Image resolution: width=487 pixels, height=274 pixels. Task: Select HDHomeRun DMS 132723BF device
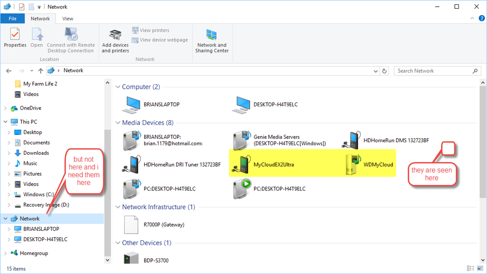point(385,141)
